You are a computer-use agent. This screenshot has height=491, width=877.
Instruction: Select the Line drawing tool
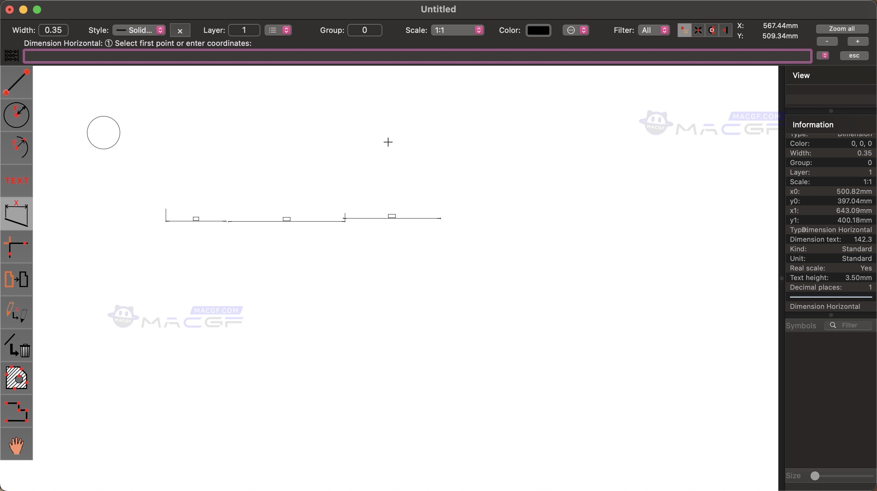[x=16, y=82]
